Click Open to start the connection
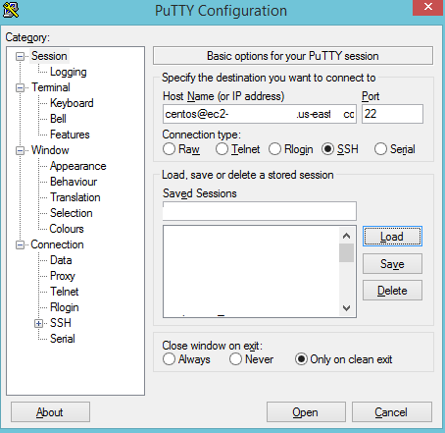The height and width of the screenshot is (433, 445). 306,412
